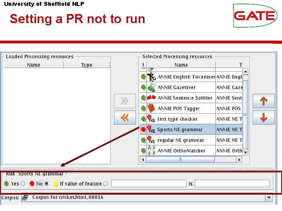Screen dimensions: 282x211
Task: Click the vertical scrollbar up arrow
Action: click(x=246, y=72)
